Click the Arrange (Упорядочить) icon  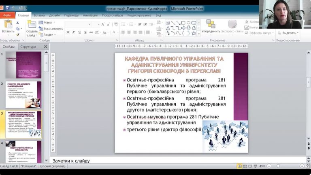[211, 24]
